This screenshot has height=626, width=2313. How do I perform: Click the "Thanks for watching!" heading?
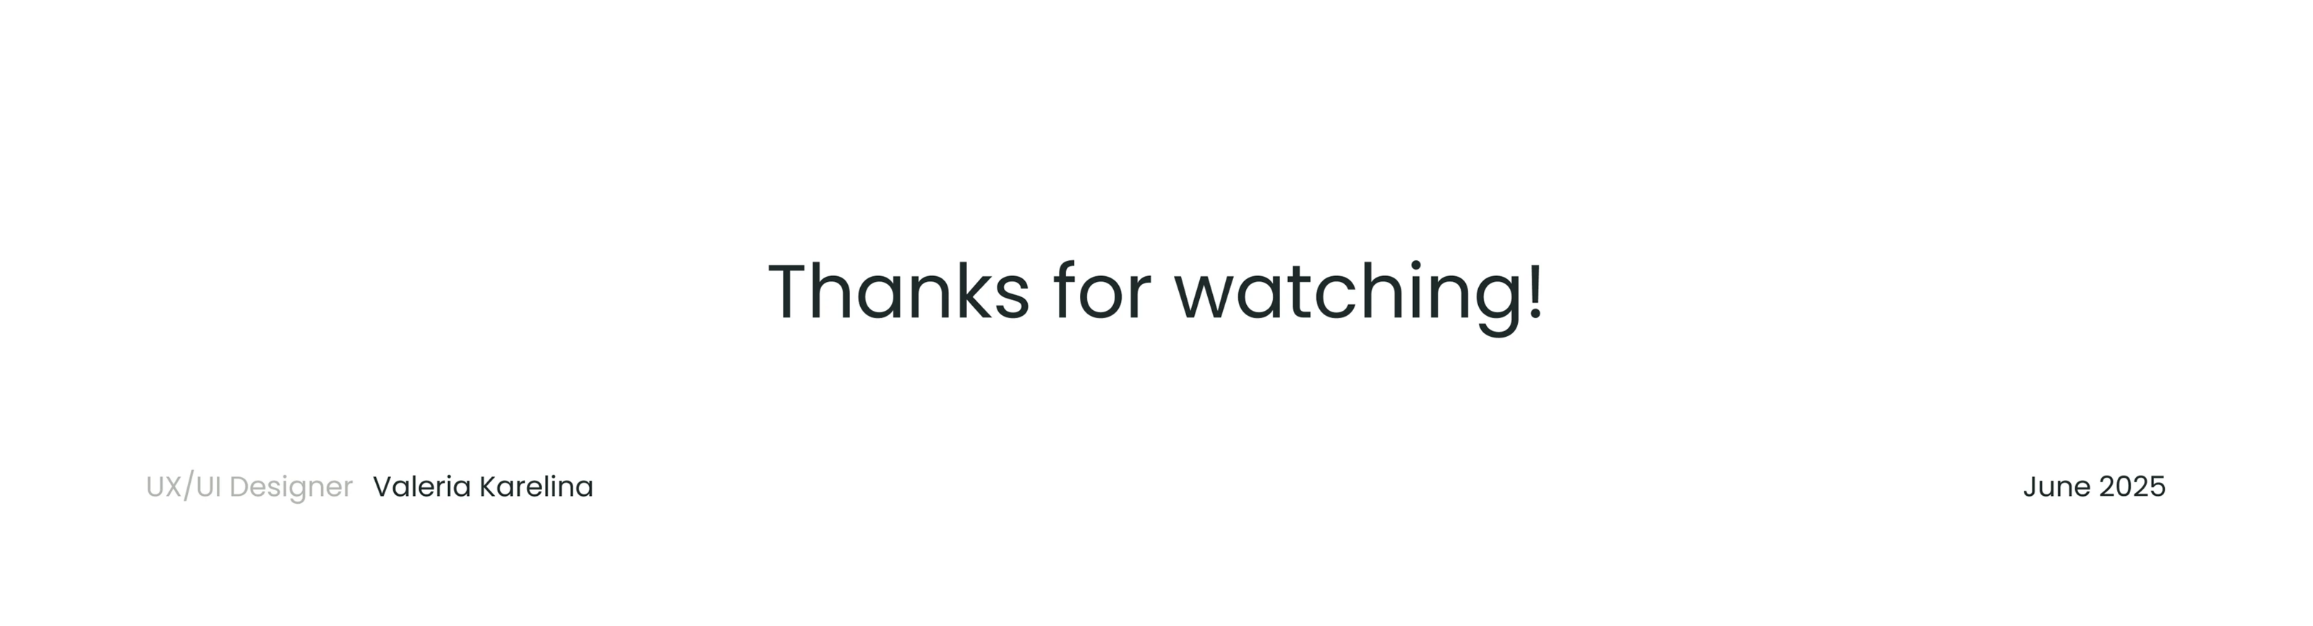point(1156,292)
